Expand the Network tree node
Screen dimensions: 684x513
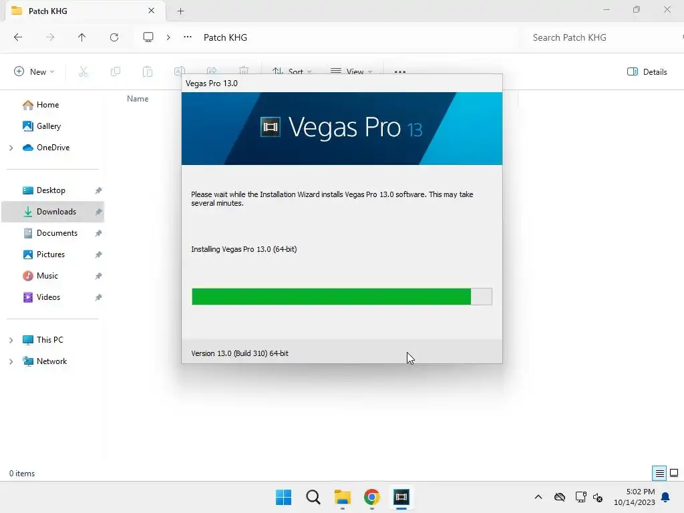pyautogui.click(x=11, y=361)
